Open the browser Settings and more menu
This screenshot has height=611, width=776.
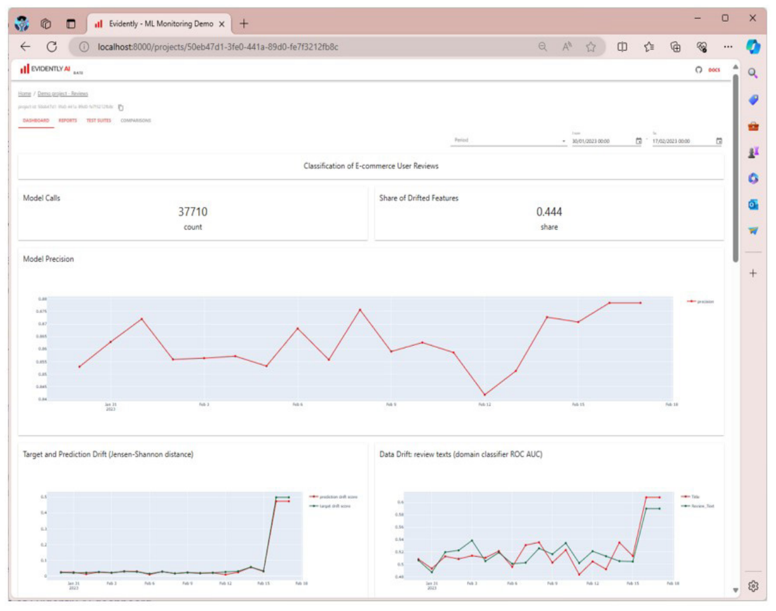click(x=728, y=47)
